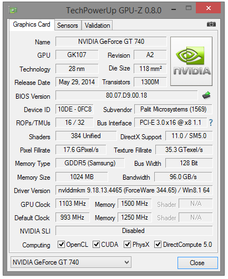Click the Device ID field 10DE - 0FC8
Screen dimensions: 228x279
tap(74, 109)
